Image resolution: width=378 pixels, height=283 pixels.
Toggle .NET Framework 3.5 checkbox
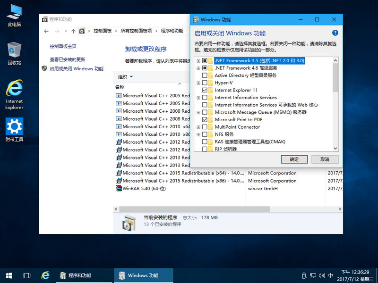[x=205, y=61]
